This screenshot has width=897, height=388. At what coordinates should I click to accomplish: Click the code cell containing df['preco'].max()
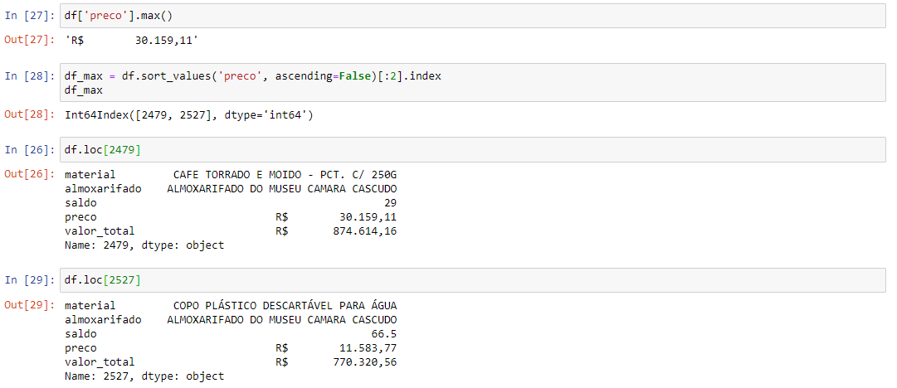tap(472, 16)
